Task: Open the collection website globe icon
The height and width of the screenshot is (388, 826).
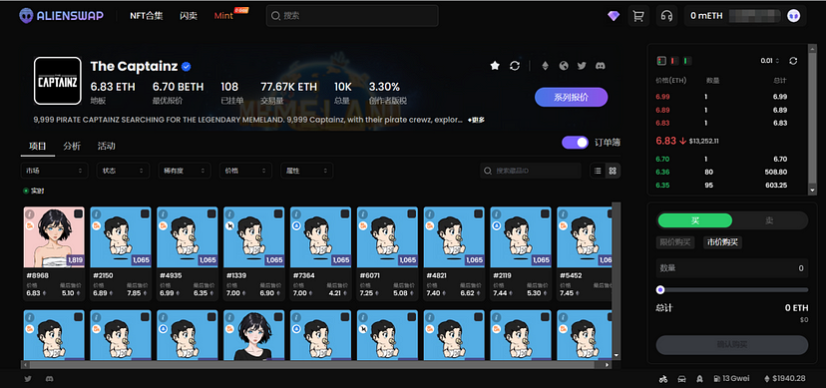Action: (564, 66)
